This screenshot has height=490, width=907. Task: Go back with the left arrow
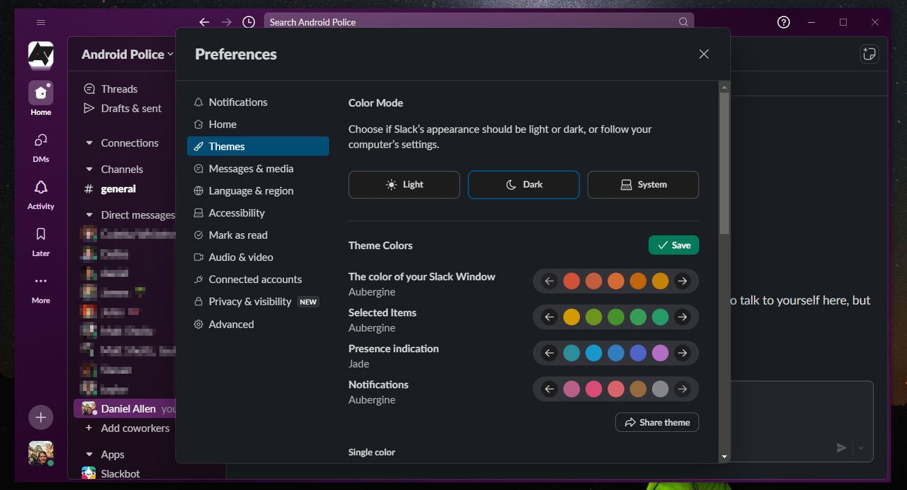pos(204,22)
